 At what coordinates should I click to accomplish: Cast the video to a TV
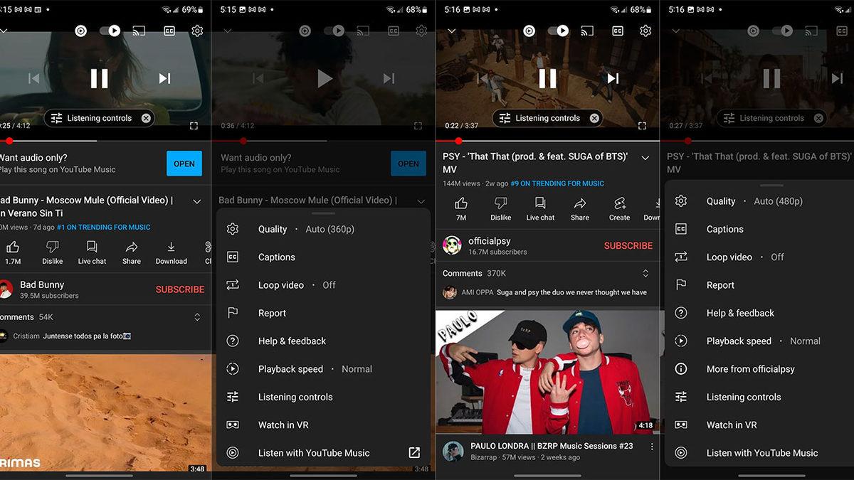point(139,31)
